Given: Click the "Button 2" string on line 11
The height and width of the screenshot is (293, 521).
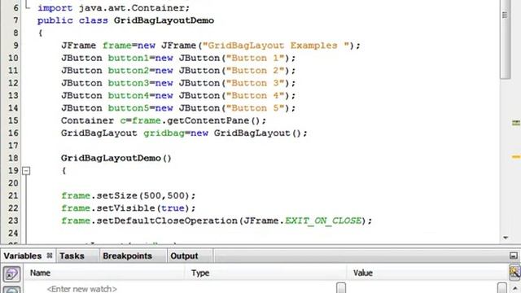Looking at the screenshot, I should pos(255,71).
